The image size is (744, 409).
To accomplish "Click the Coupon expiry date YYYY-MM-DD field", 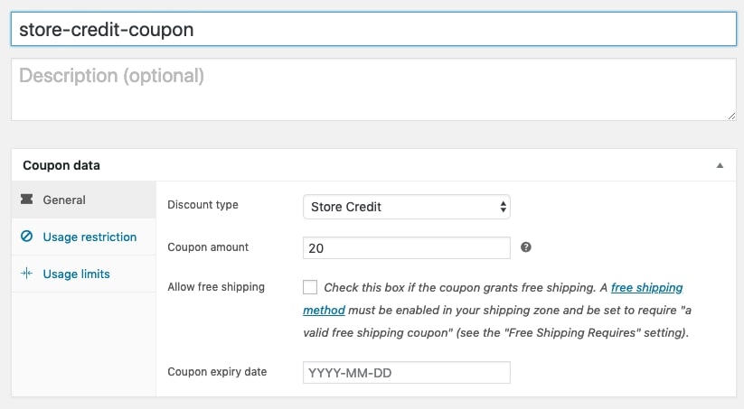I will click(407, 373).
